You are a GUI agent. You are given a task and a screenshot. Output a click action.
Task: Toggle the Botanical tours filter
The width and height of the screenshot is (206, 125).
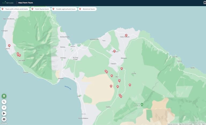click(x=87, y=9)
